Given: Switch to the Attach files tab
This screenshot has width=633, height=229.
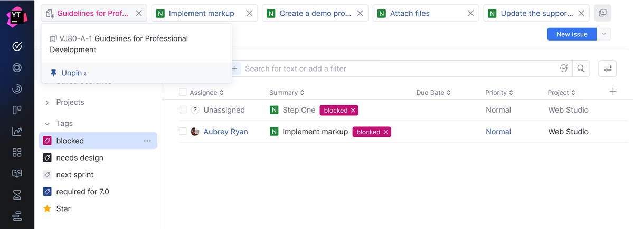Looking at the screenshot, I should [x=410, y=13].
